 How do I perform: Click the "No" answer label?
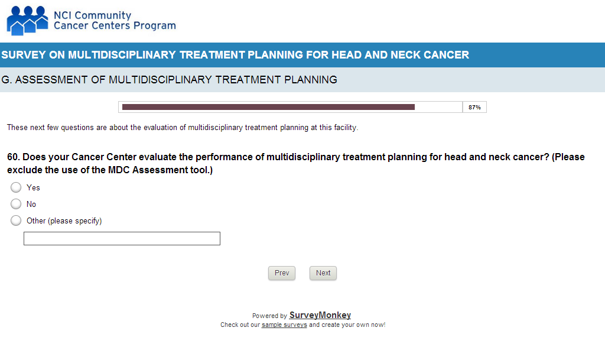pos(31,204)
